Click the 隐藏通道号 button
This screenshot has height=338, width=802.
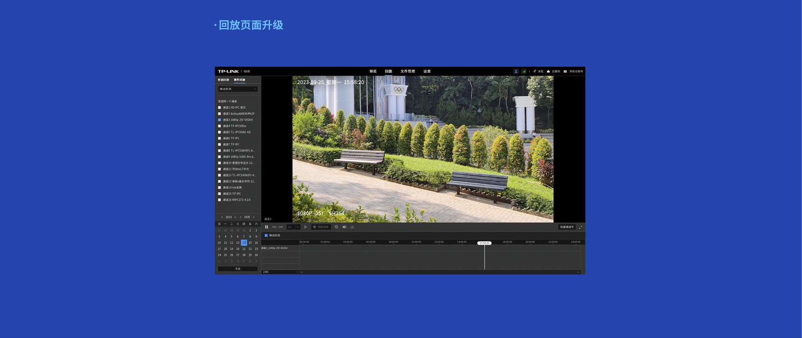pyautogui.click(x=566, y=227)
